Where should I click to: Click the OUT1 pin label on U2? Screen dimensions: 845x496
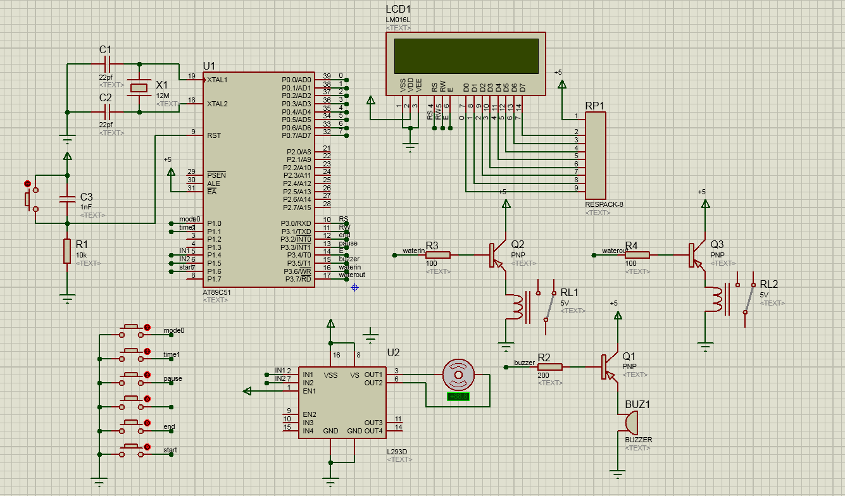coord(373,375)
